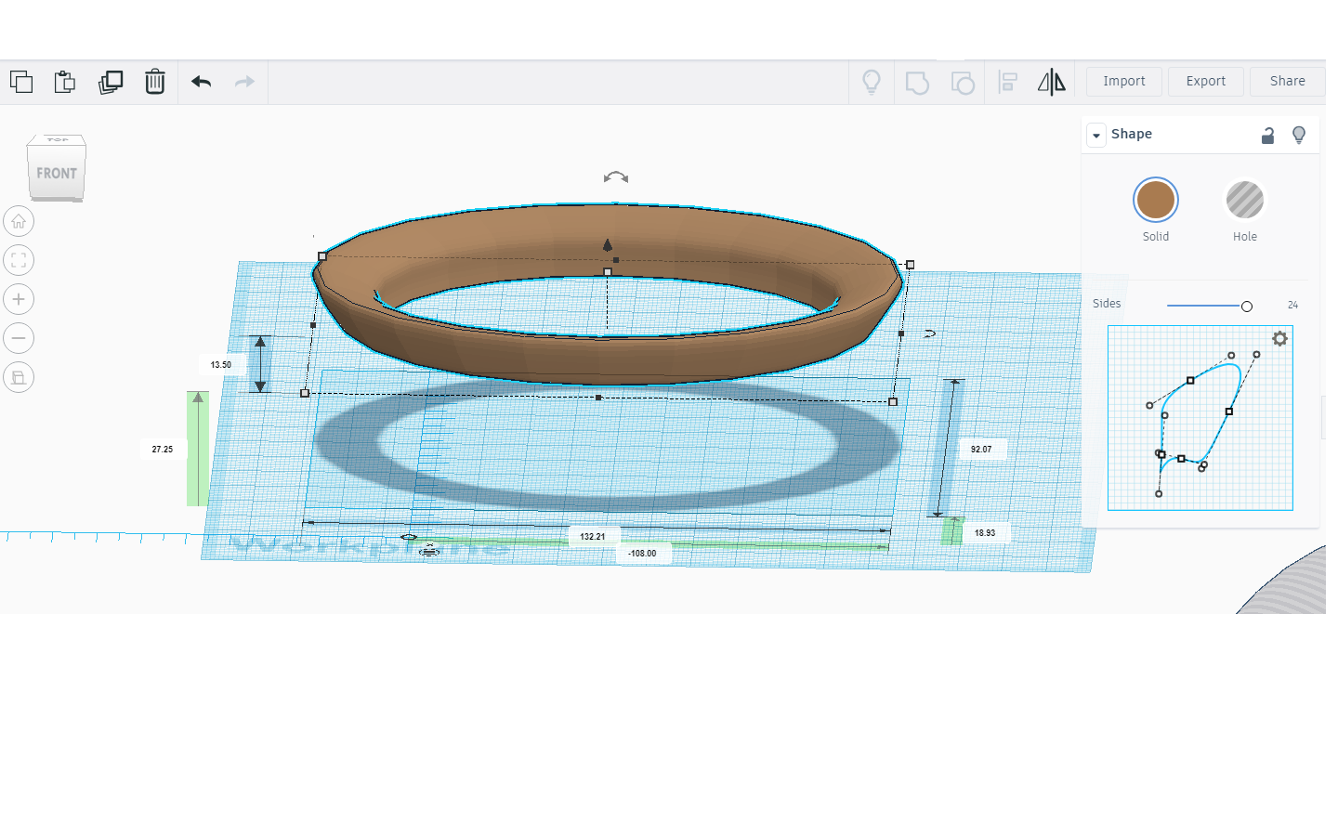Click the Shape panel title
Image resolution: width=1338 pixels, height=836 pixels.
(x=1132, y=134)
